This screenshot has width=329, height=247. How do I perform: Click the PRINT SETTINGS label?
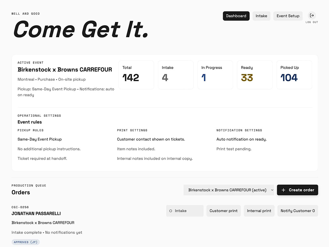point(132,130)
